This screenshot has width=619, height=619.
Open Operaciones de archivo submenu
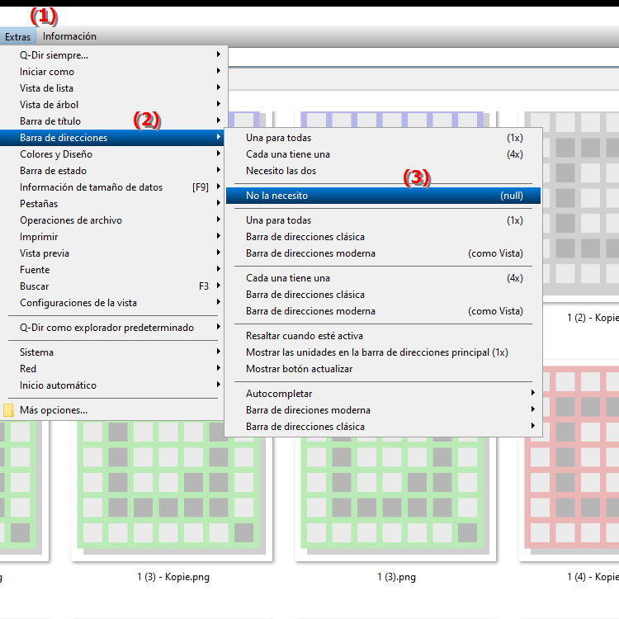[x=112, y=220]
